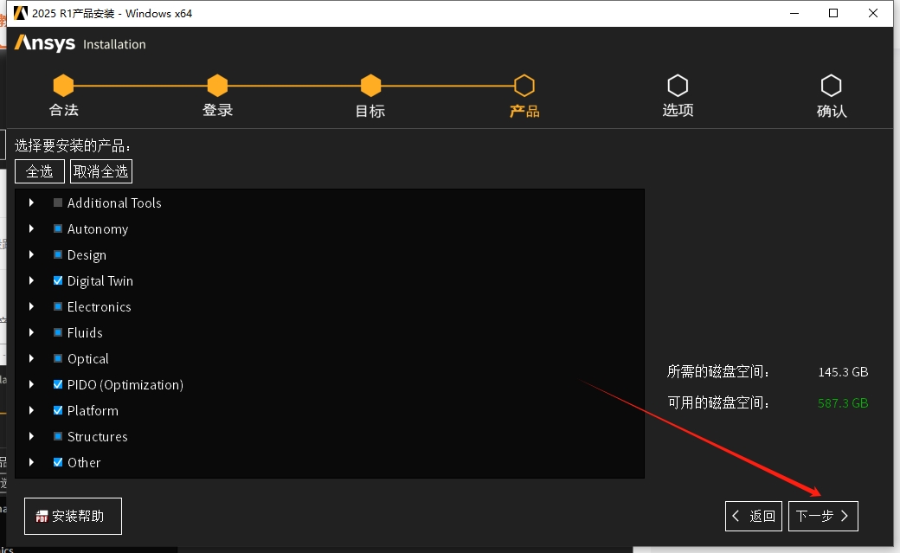Expand the Fluids tree node
This screenshot has width=900, height=553.
pos(31,332)
